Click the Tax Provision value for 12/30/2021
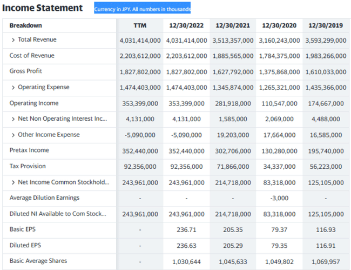The height and width of the screenshot is (270, 351). (233, 167)
